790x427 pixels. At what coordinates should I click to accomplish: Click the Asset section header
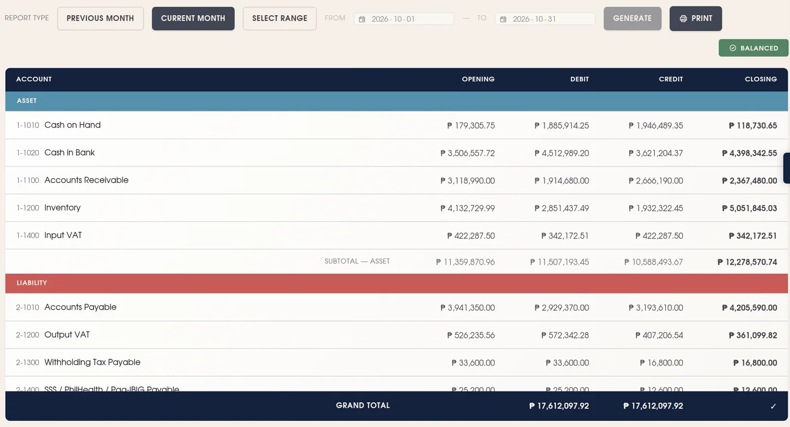click(x=397, y=101)
